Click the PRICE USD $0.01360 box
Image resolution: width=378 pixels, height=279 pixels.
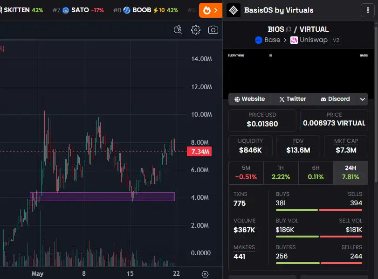tap(262, 120)
